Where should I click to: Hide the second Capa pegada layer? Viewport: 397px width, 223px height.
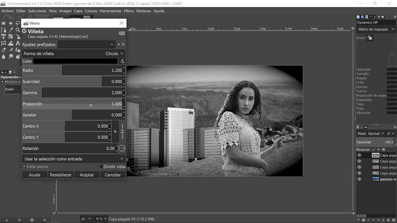pos(359,161)
